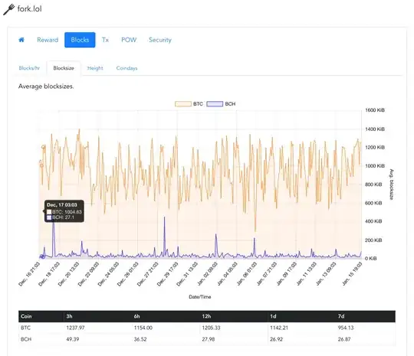Click the BTC row label in table
This screenshot has width=414, height=356.
coord(25,328)
